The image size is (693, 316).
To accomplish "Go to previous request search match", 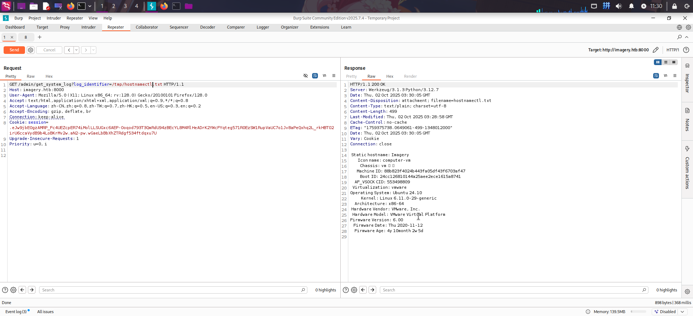I will click(x=22, y=290).
